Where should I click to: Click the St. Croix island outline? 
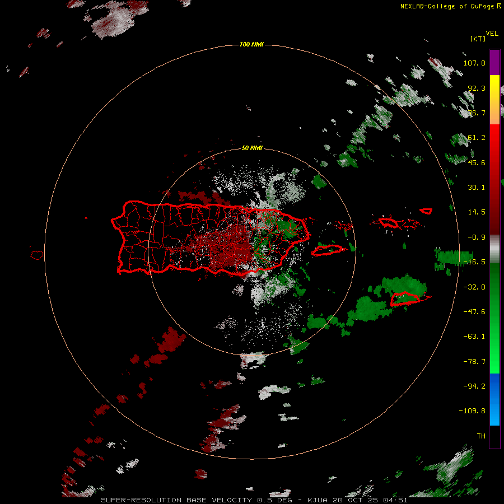point(407,299)
